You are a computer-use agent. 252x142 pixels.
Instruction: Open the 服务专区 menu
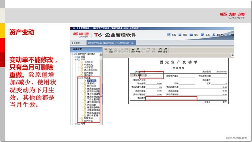pyautogui.click(x=218, y=35)
